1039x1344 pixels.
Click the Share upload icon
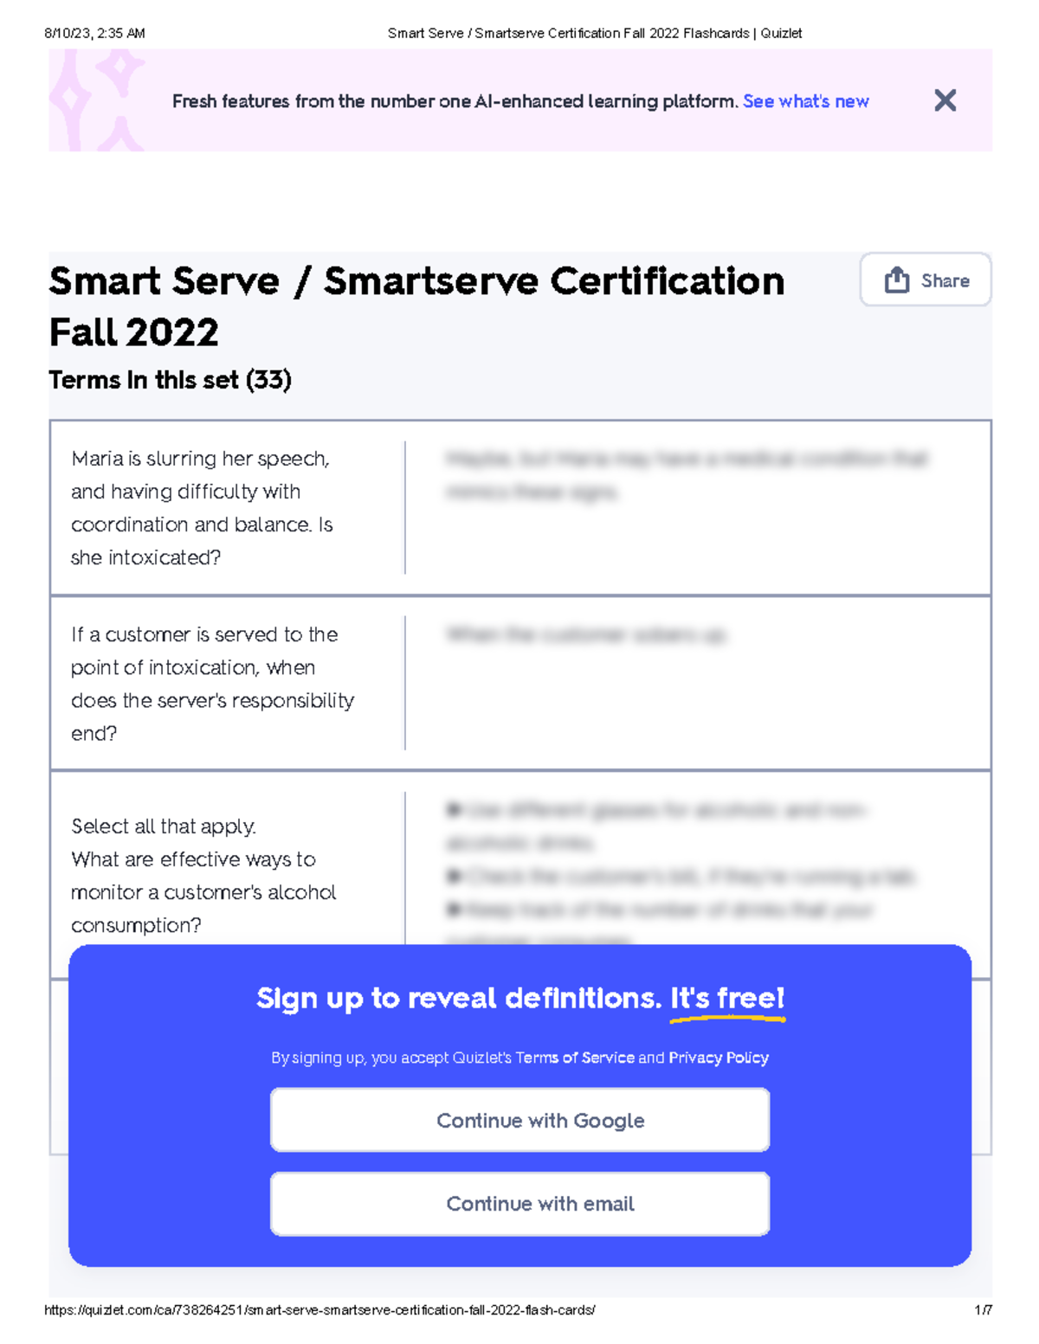click(x=897, y=279)
